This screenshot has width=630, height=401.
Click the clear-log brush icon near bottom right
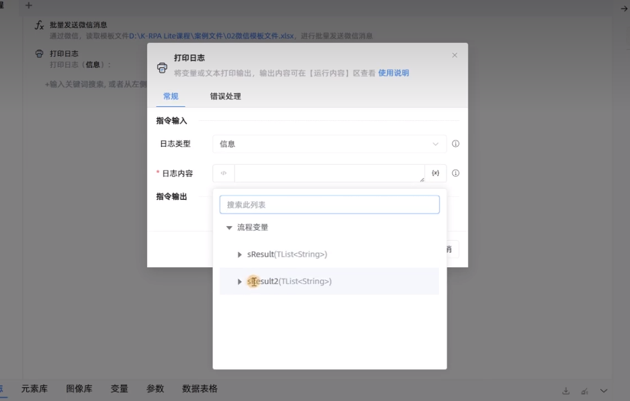(x=585, y=390)
